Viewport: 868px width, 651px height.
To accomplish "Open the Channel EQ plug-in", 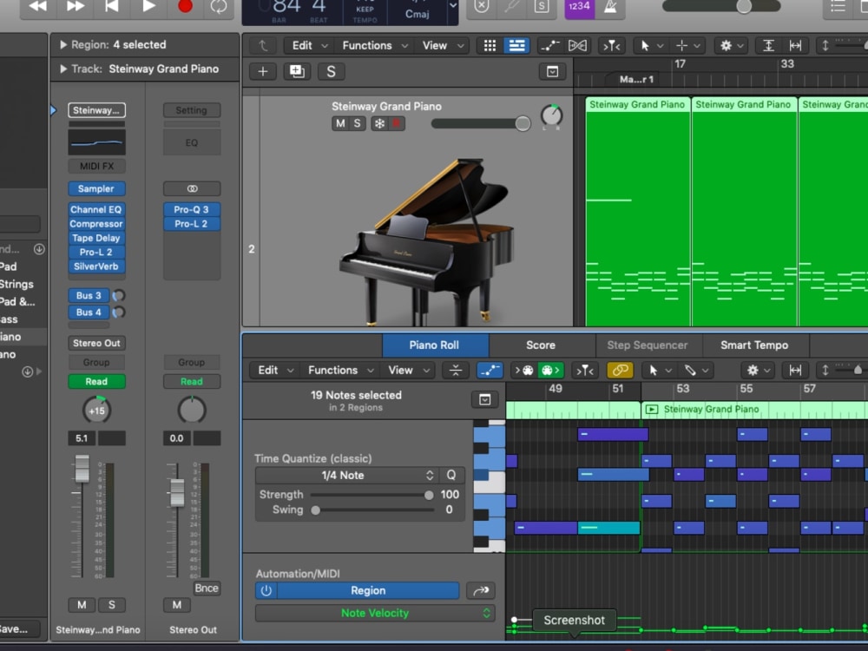I will tap(97, 210).
